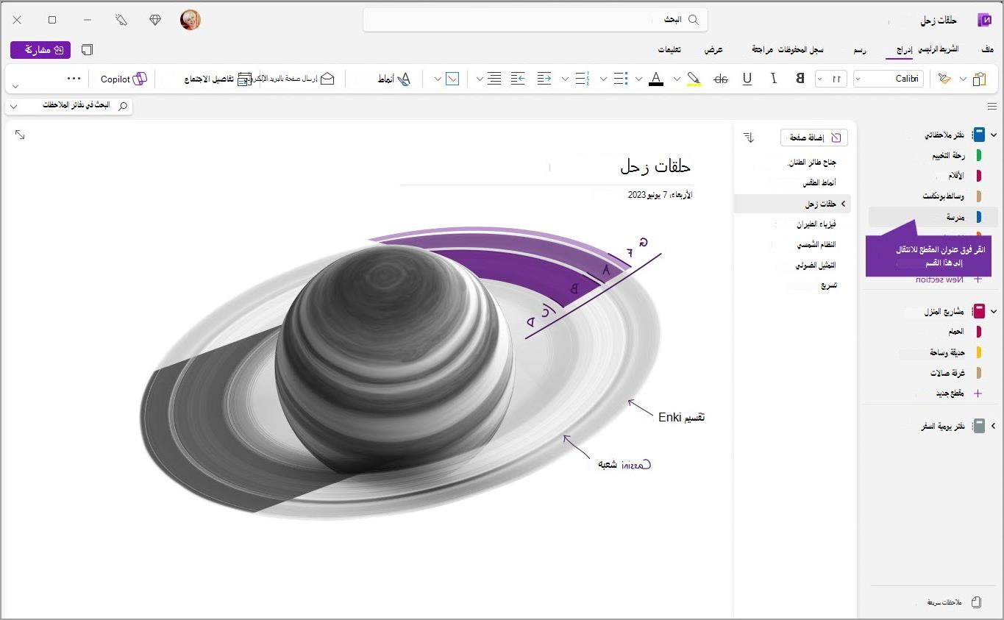Email the page with the envelope icon
Screen dimensions: 1004x620
pyautogui.click(x=327, y=79)
